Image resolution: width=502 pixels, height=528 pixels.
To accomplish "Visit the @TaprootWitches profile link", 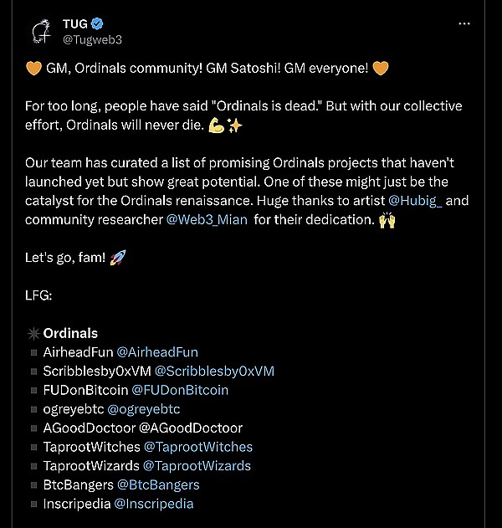I will [198, 447].
